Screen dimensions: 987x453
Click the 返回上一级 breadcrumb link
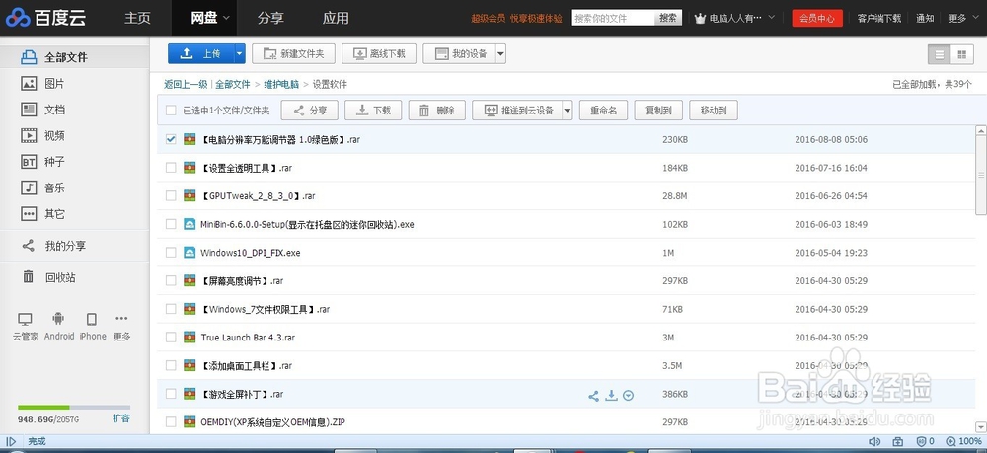tap(186, 84)
